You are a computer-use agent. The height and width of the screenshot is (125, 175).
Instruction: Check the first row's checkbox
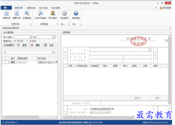click(x=5, y=62)
